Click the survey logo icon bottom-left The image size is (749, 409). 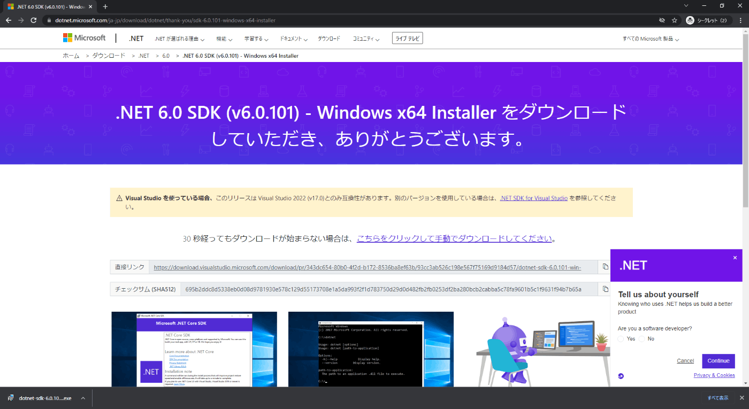tap(621, 376)
